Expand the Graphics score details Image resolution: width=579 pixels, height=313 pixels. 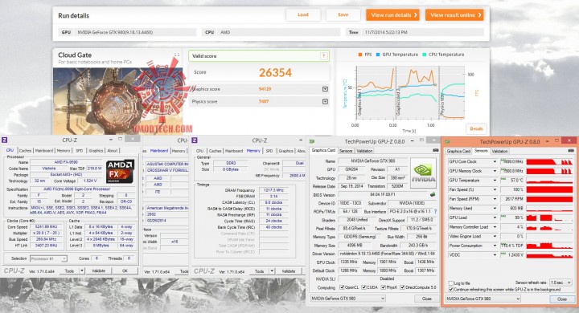click(325, 89)
